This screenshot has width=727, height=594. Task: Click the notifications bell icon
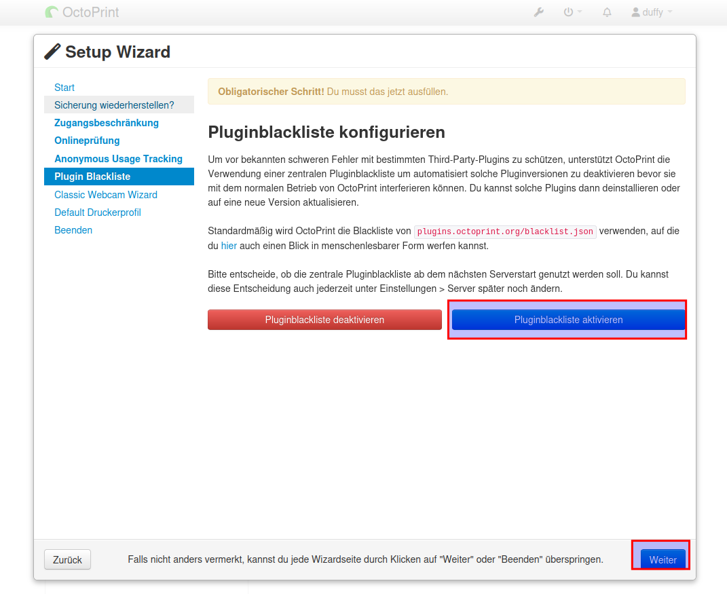tap(607, 12)
